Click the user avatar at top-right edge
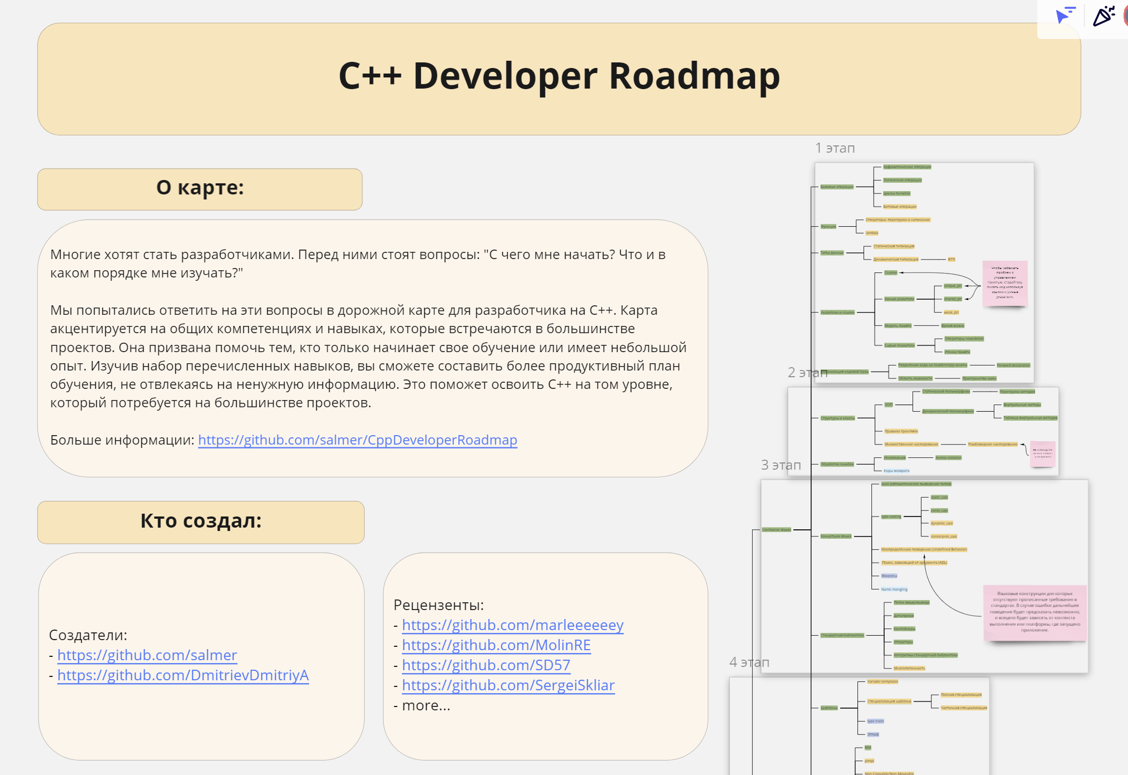 [x=1125, y=16]
